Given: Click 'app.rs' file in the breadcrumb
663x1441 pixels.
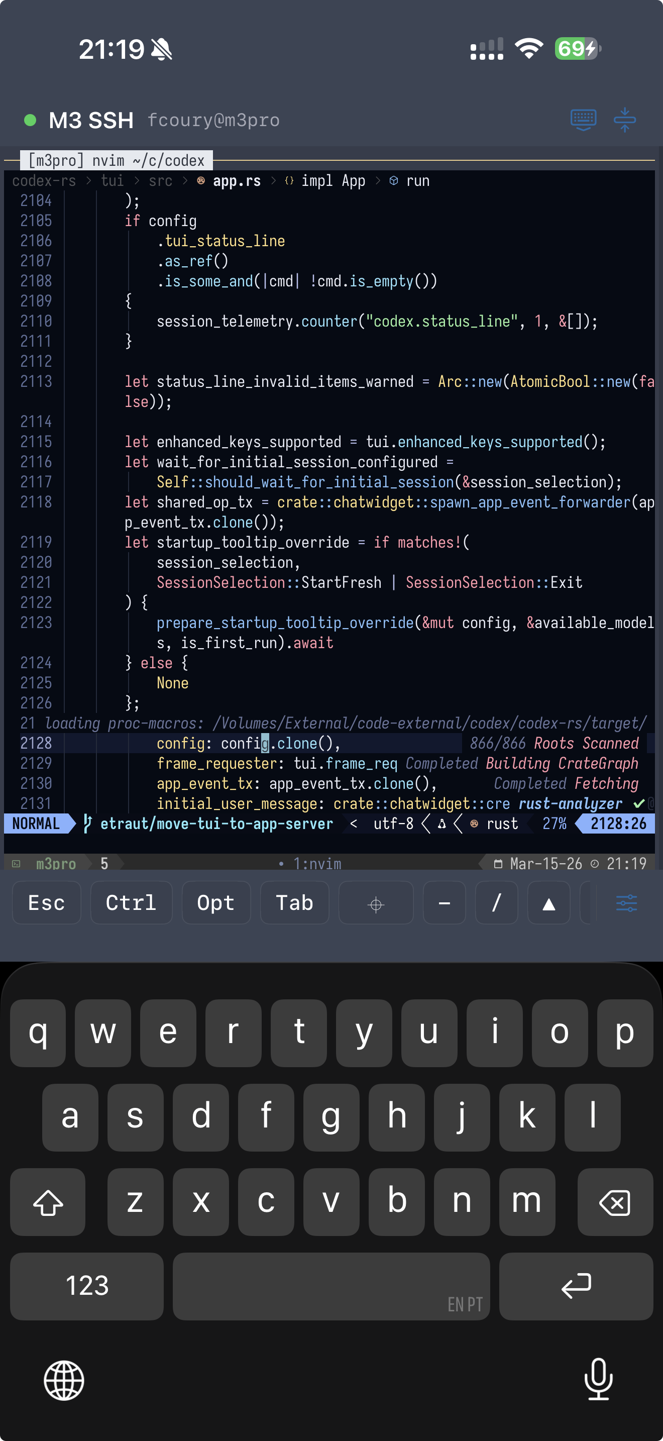Looking at the screenshot, I should tap(237, 181).
